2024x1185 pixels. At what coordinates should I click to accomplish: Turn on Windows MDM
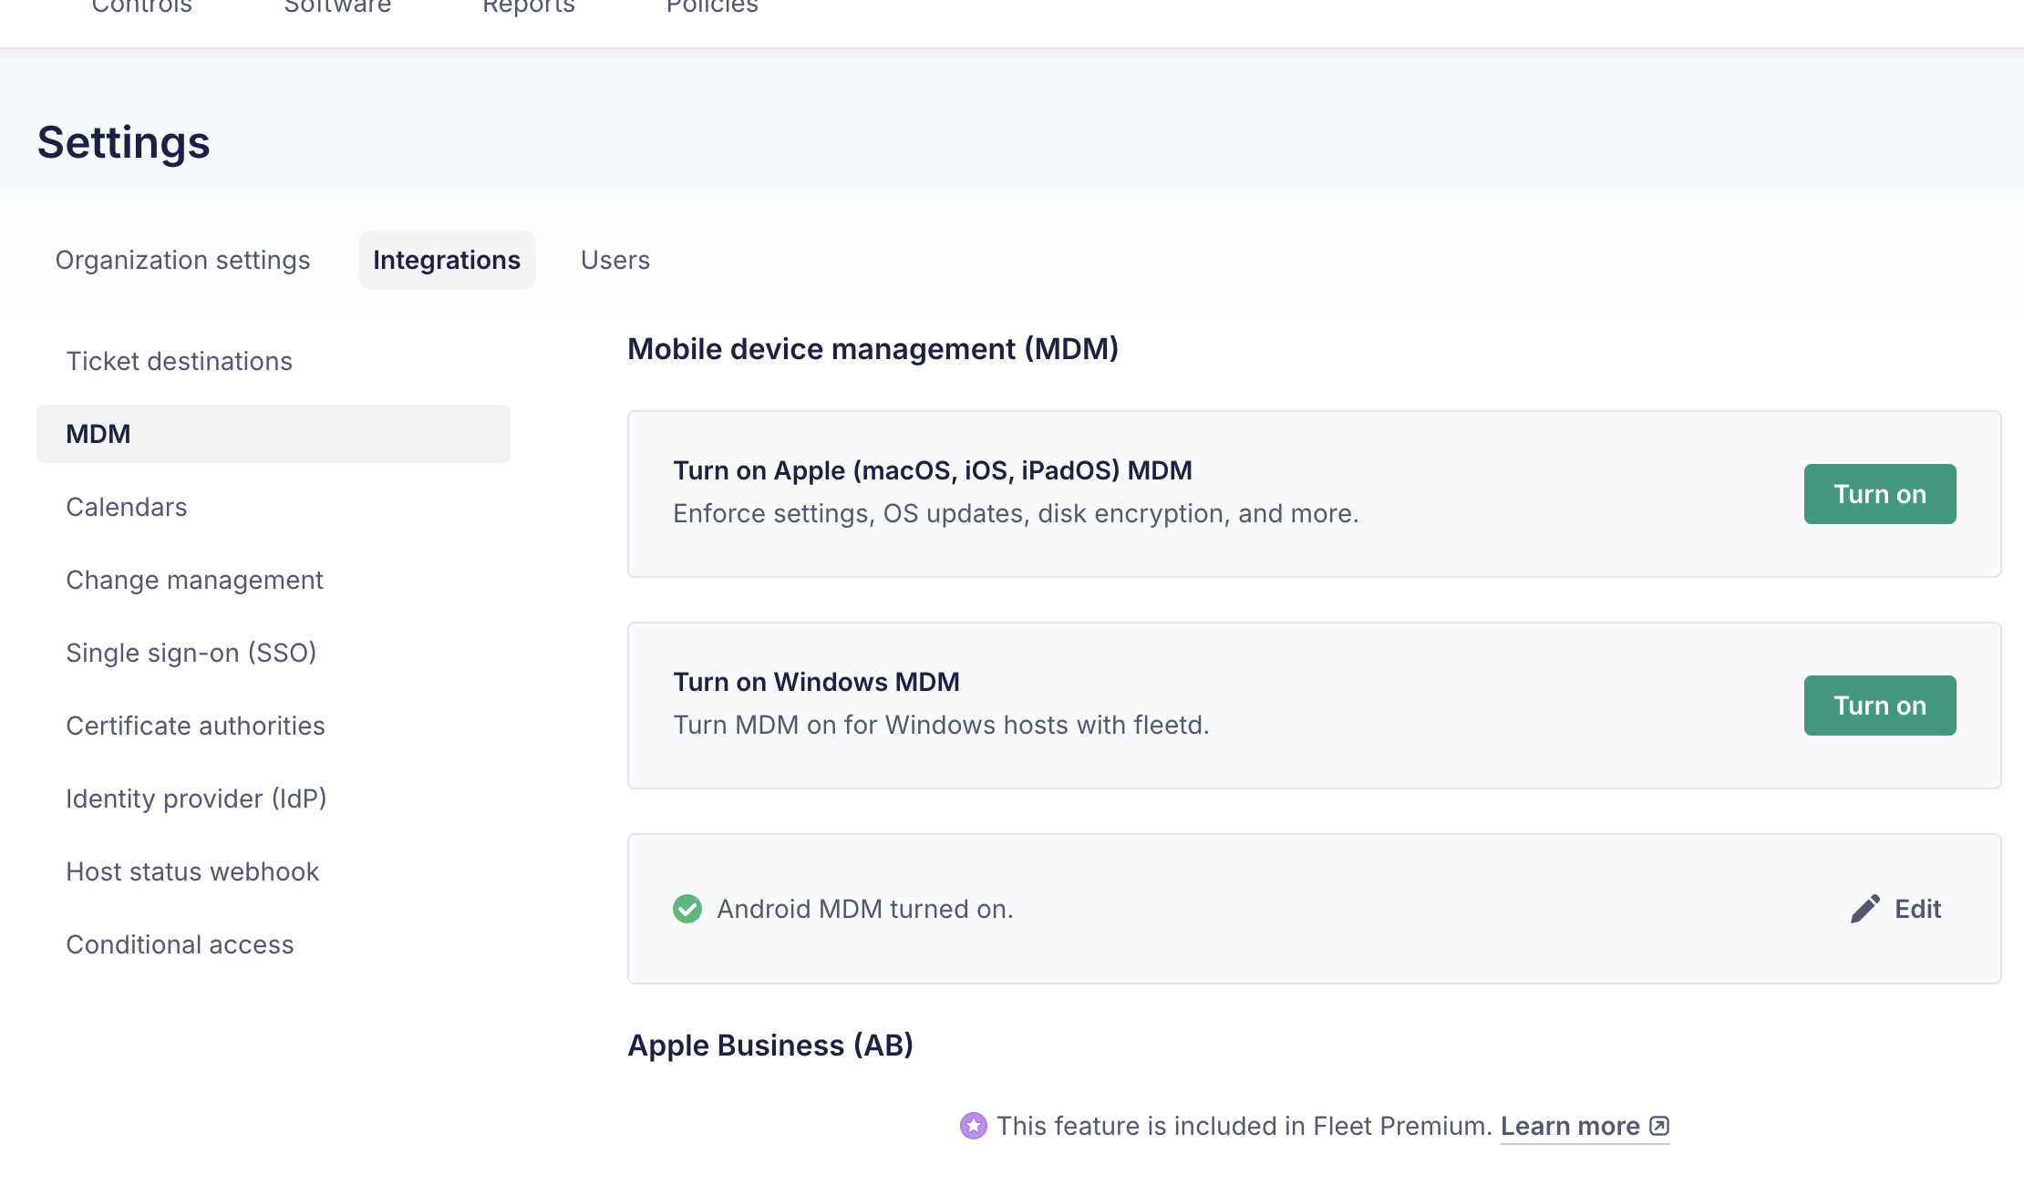tap(1880, 706)
